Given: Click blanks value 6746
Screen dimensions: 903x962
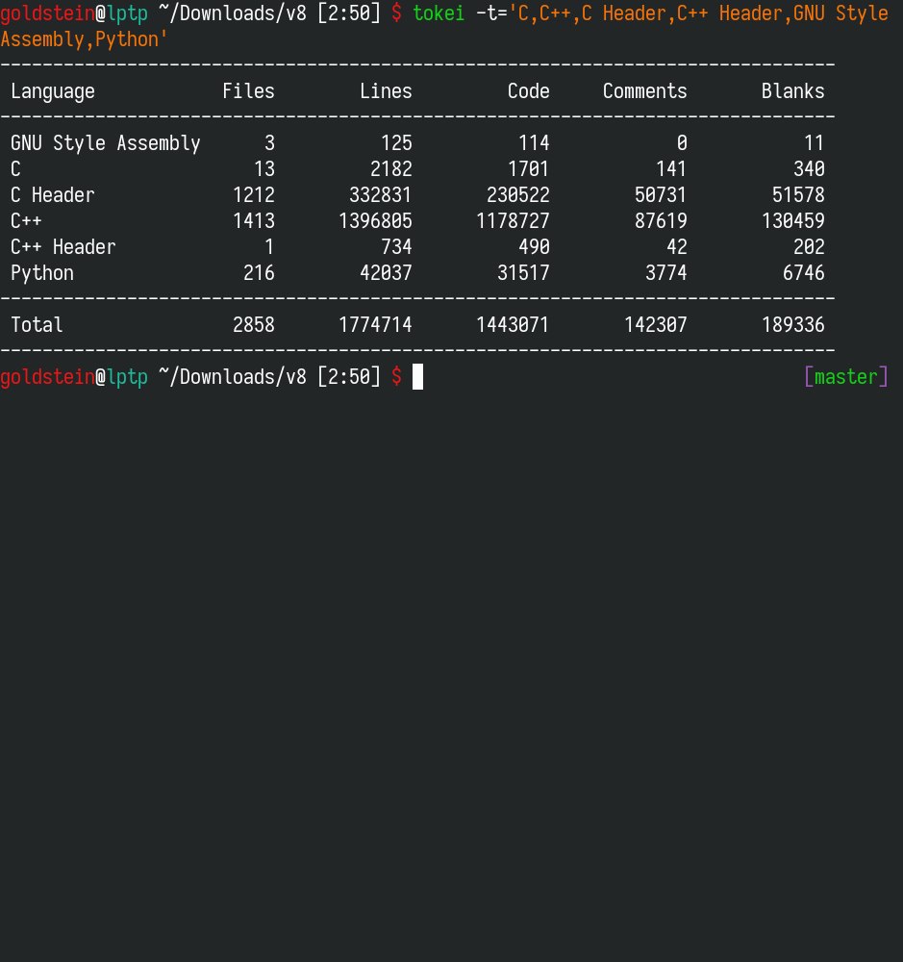Looking at the screenshot, I should (x=804, y=273).
